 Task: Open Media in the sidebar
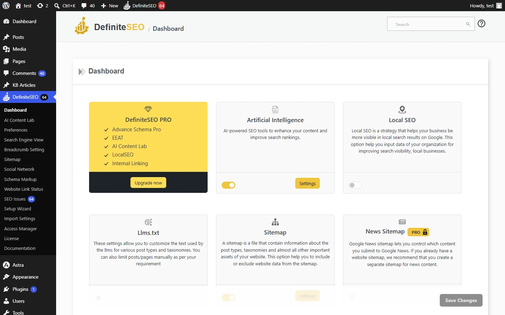pyautogui.click(x=28, y=49)
